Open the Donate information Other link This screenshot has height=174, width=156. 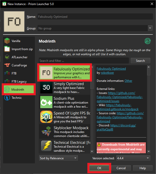pyautogui.click(x=128, y=81)
